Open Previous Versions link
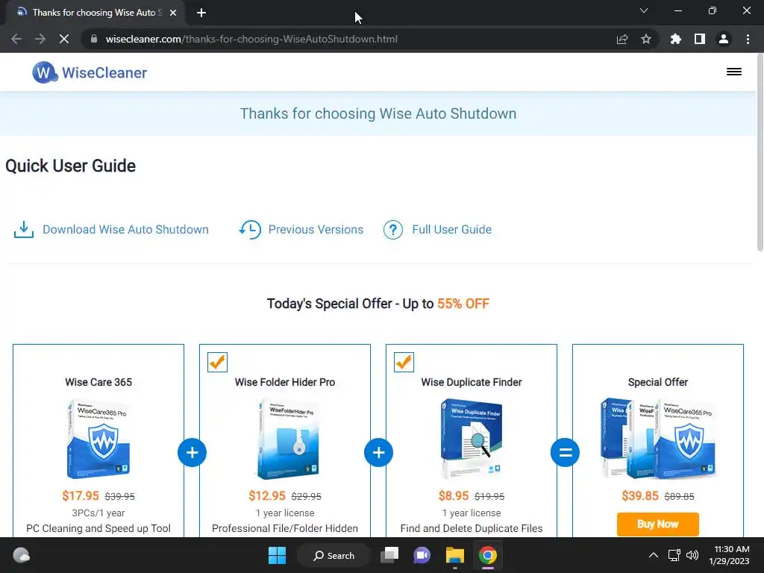This screenshot has width=764, height=573. pyautogui.click(x=316, y=230)
